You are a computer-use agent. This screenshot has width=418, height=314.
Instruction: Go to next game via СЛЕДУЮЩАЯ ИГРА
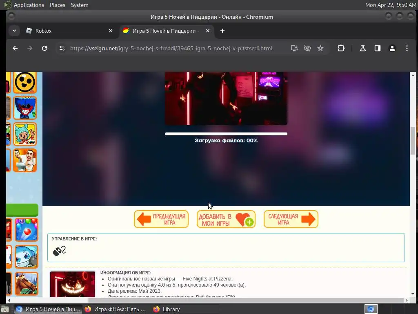coord(291,219)
